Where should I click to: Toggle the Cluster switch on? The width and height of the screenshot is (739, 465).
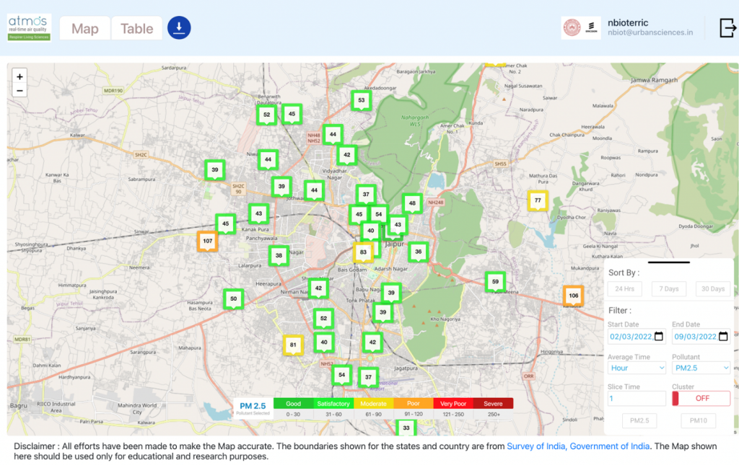click(701, 398)
